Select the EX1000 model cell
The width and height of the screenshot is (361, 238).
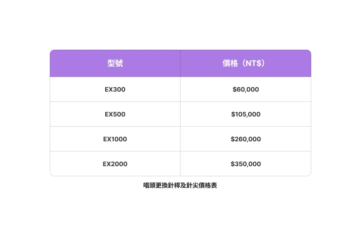115,139
